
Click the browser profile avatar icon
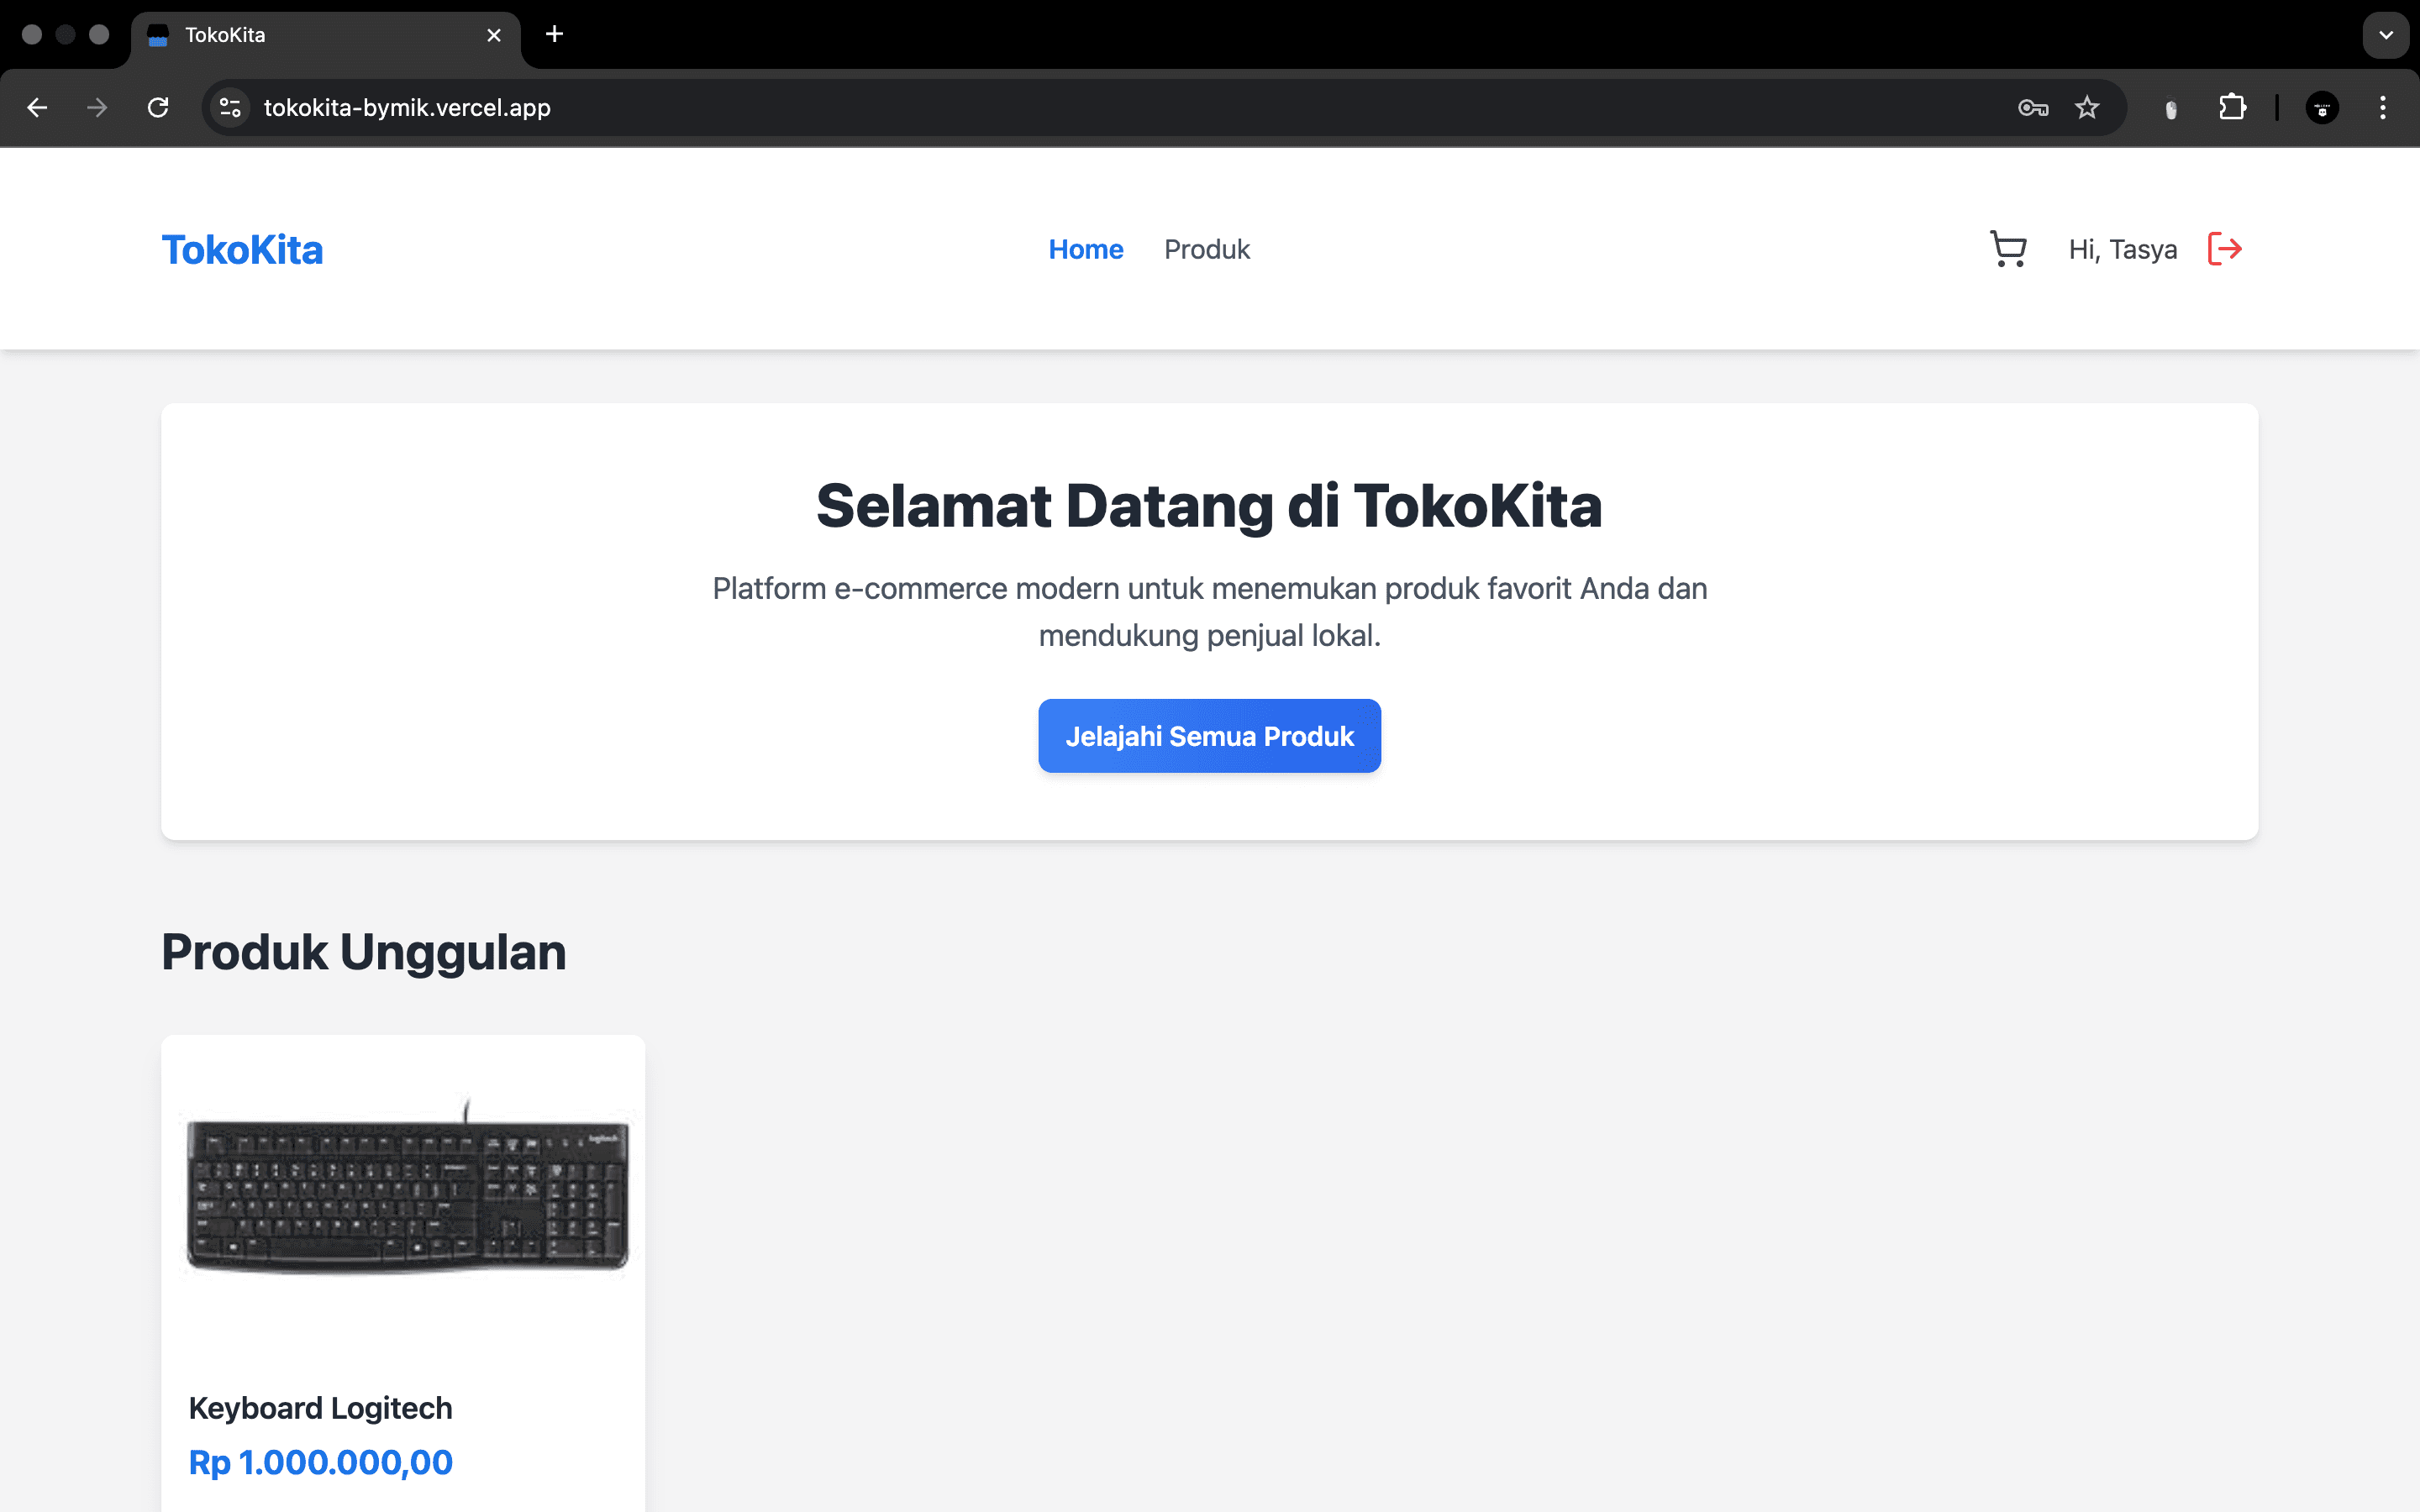[x=2322, y=107]
